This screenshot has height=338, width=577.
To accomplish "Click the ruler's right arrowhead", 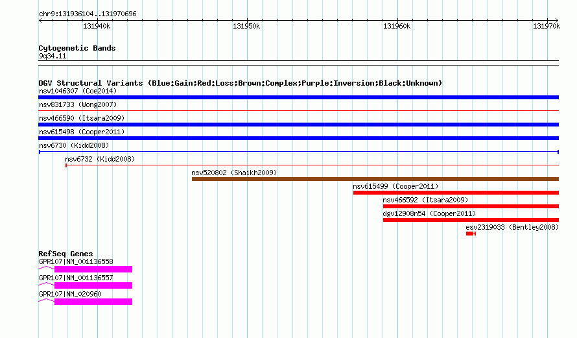I will coord(557,21).
